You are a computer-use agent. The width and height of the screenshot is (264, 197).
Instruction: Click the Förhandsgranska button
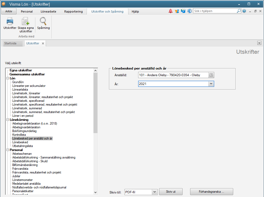(212, 192)
